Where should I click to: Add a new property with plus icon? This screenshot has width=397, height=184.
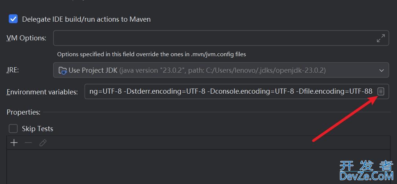click(14, 143)
